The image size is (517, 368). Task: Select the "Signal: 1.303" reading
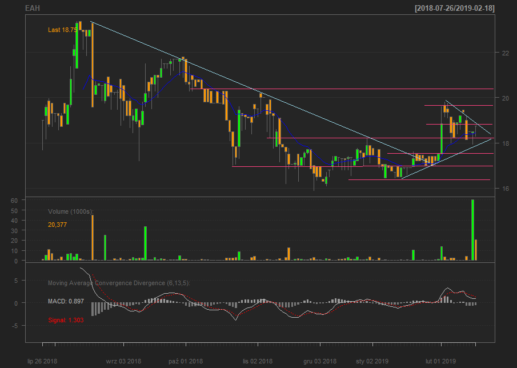(x=66, y=320)
